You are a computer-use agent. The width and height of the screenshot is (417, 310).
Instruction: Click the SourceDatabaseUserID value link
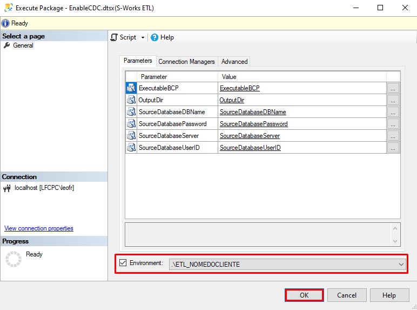point(250,148)
